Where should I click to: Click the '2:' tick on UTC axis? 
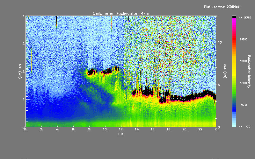click(42, 129)
